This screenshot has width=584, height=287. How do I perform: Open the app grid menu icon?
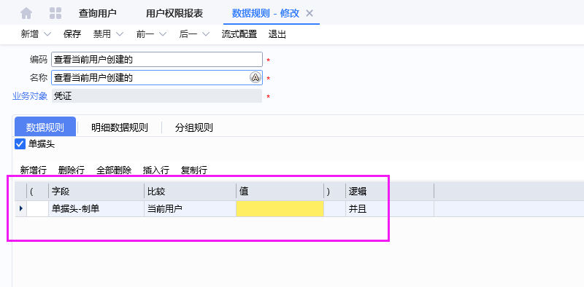55,13
